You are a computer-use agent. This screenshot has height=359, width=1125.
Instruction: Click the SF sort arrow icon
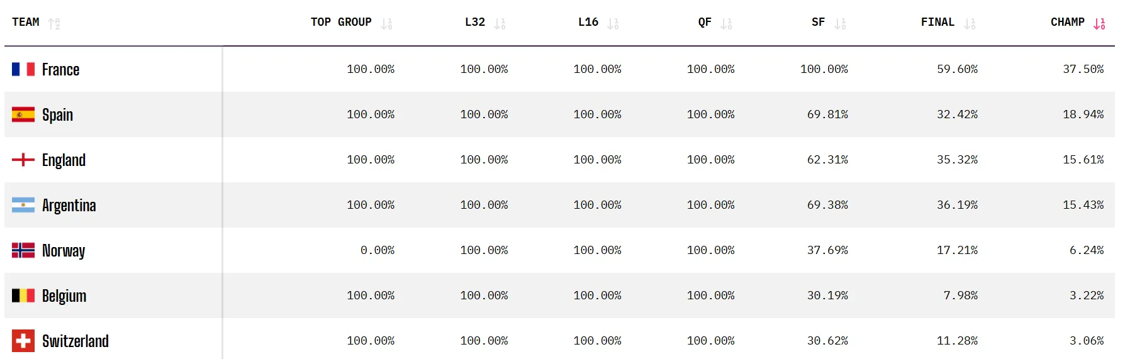click(840, 24)
